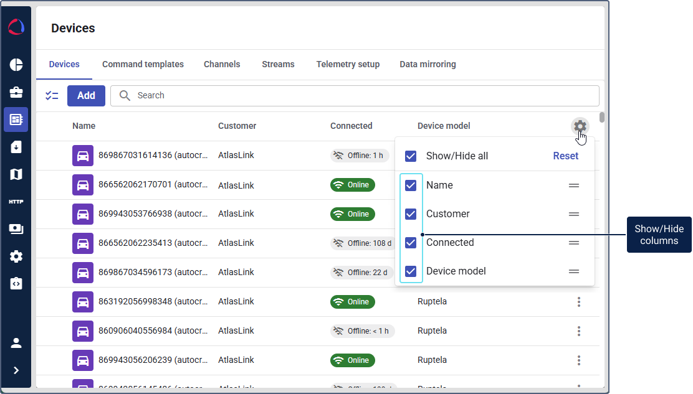The width and height of the screenshot is (693, 394).
Task: Open the user profile icon in sidebar
Action: click(x=16, y=343)
